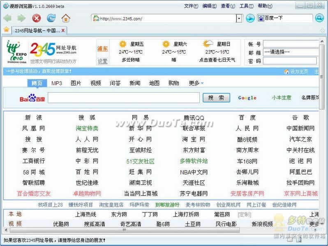Click the 2345 网址导航 logo
328x246 pixels.
53,50
